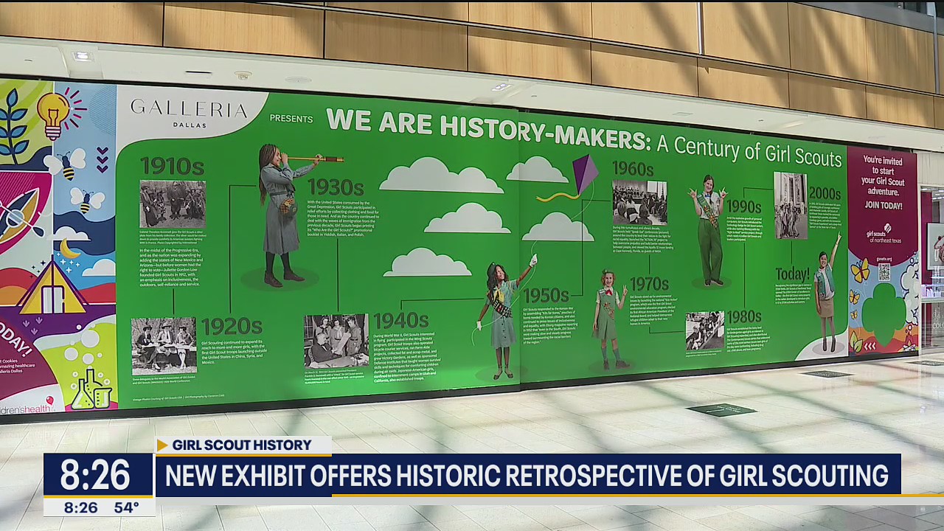Image resolution: width=944 pixels, height=531 pixels.
Task: Click the "1980s" heading
Action: (744, 317)
